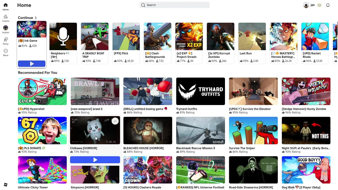Open the NFL Universe Football thumbnail

(x=200, y=170)
